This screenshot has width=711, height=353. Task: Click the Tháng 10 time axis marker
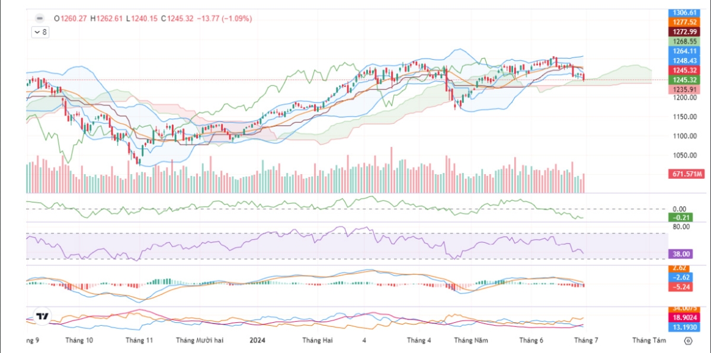79,341
